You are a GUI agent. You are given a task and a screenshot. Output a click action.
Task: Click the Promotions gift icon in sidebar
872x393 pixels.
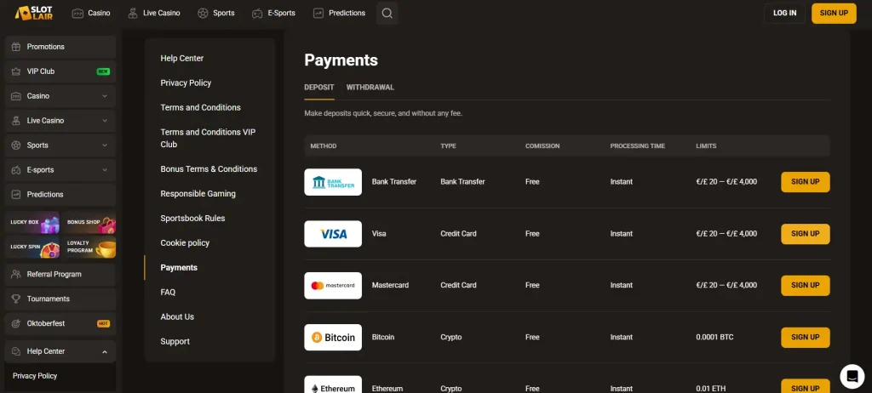pos(16,47)
